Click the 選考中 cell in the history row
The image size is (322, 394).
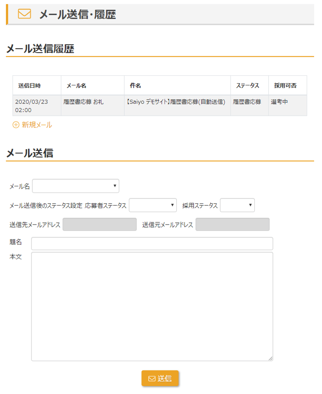279,102
